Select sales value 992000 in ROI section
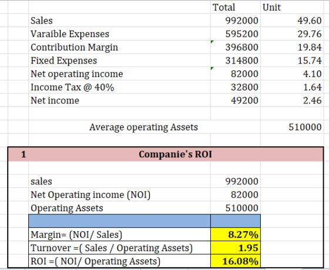 236,181
